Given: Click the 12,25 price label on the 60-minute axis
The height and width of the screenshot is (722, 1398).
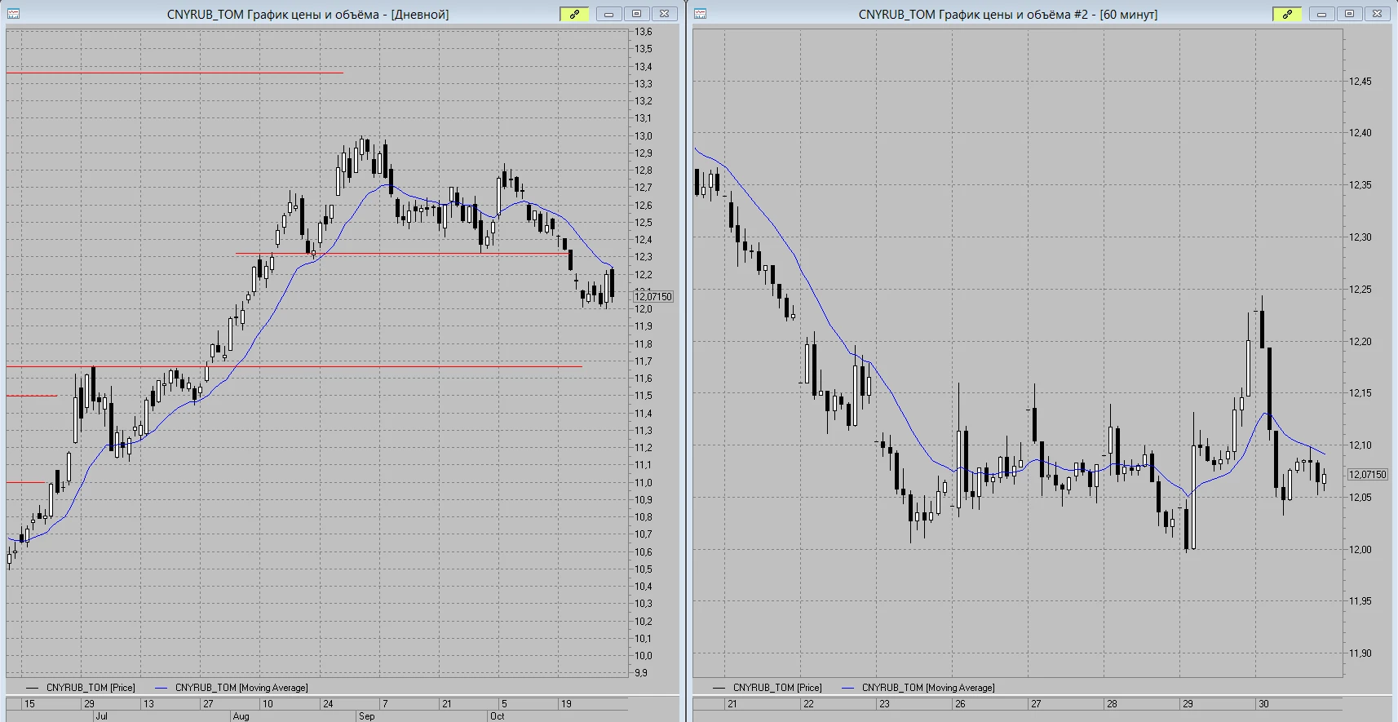Looking at the screenshot, I should (x=1360, y=290).
